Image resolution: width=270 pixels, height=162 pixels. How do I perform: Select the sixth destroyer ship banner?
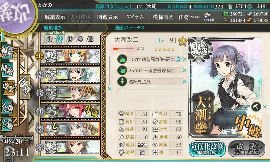[72, 147]
